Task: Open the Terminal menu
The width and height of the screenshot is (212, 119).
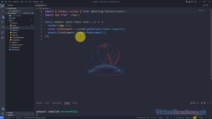Action: tap(36, 2)
